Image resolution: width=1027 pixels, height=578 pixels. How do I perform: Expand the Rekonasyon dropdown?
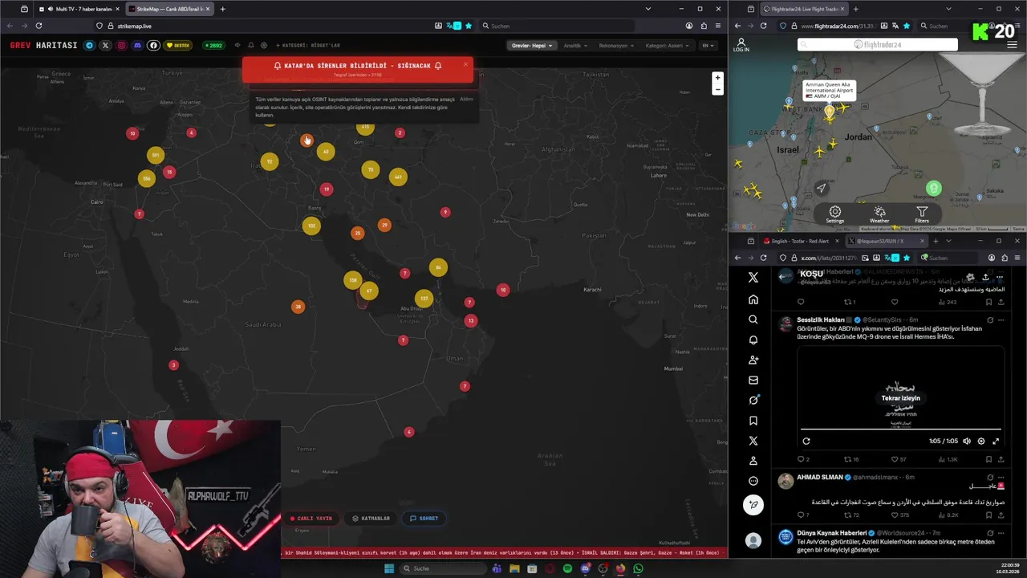(x=616, y=46)
